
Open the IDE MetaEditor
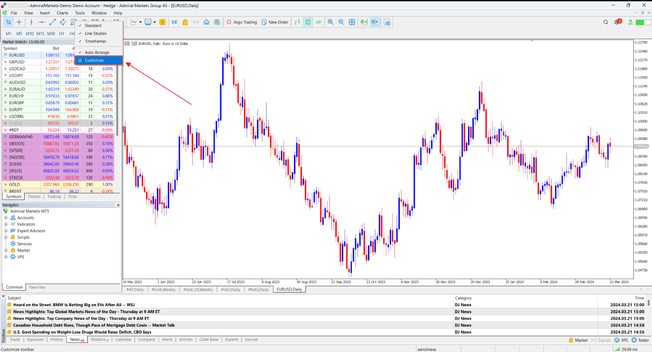click(x=174, y=22)
